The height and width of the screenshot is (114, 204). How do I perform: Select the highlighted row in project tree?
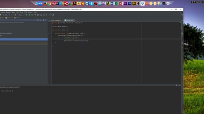(24, 39)
